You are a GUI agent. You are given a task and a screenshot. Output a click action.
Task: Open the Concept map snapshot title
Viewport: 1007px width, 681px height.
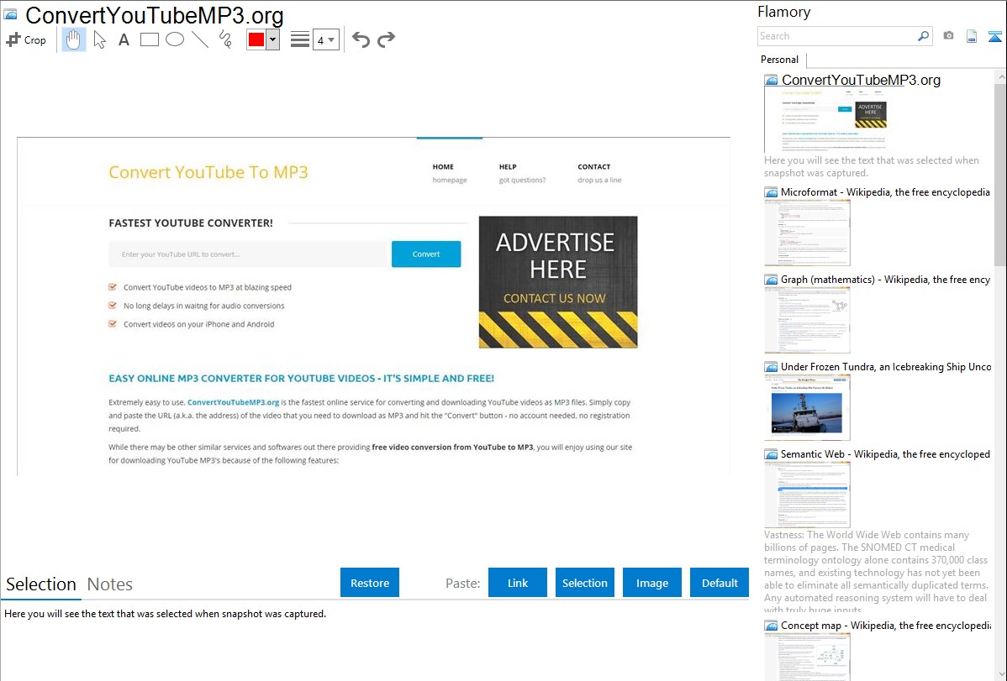point(886,625)
